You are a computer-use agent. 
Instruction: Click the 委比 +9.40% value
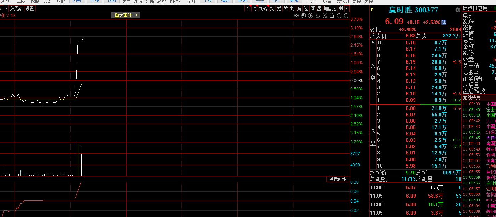[407, 29]
